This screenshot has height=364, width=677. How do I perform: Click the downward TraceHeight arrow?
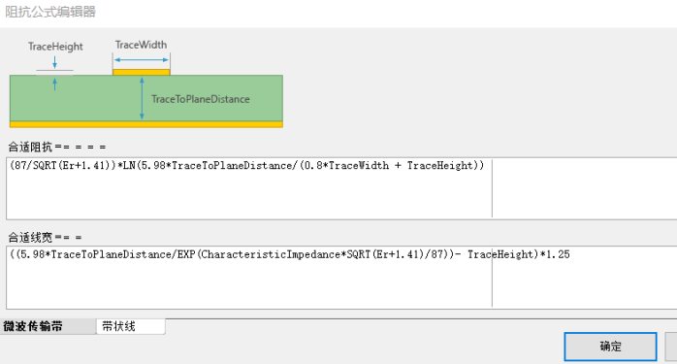[x=55, y=61]
